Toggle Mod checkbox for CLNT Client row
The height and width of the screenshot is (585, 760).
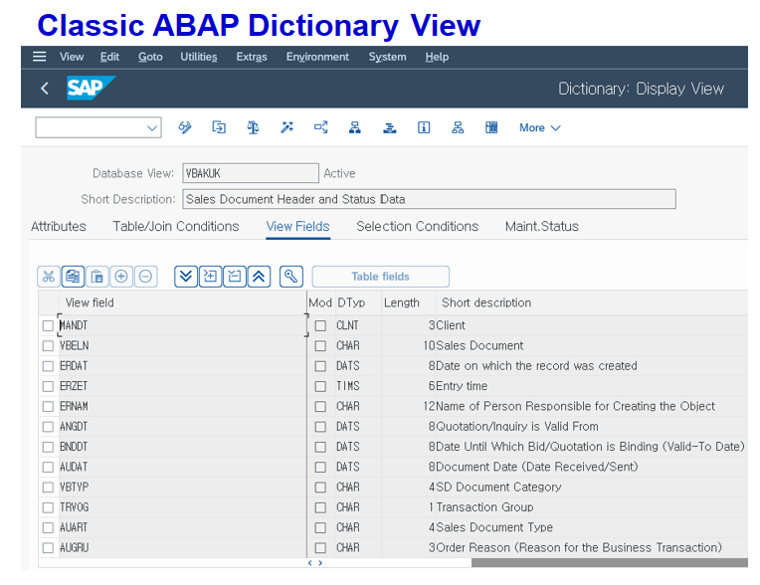tap(320, 325)
